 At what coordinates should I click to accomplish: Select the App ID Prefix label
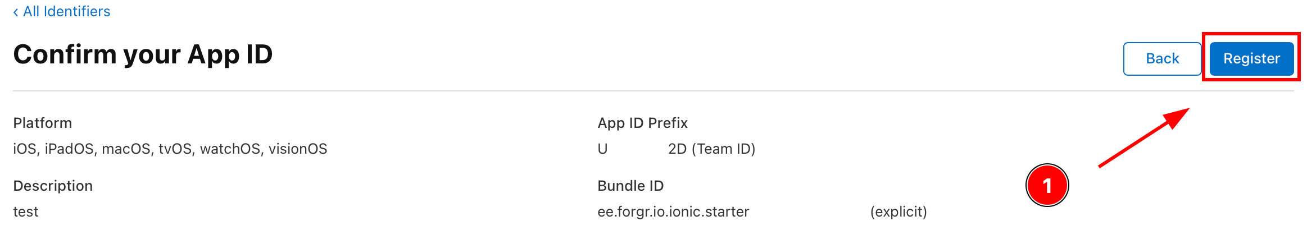pos(642,123)
